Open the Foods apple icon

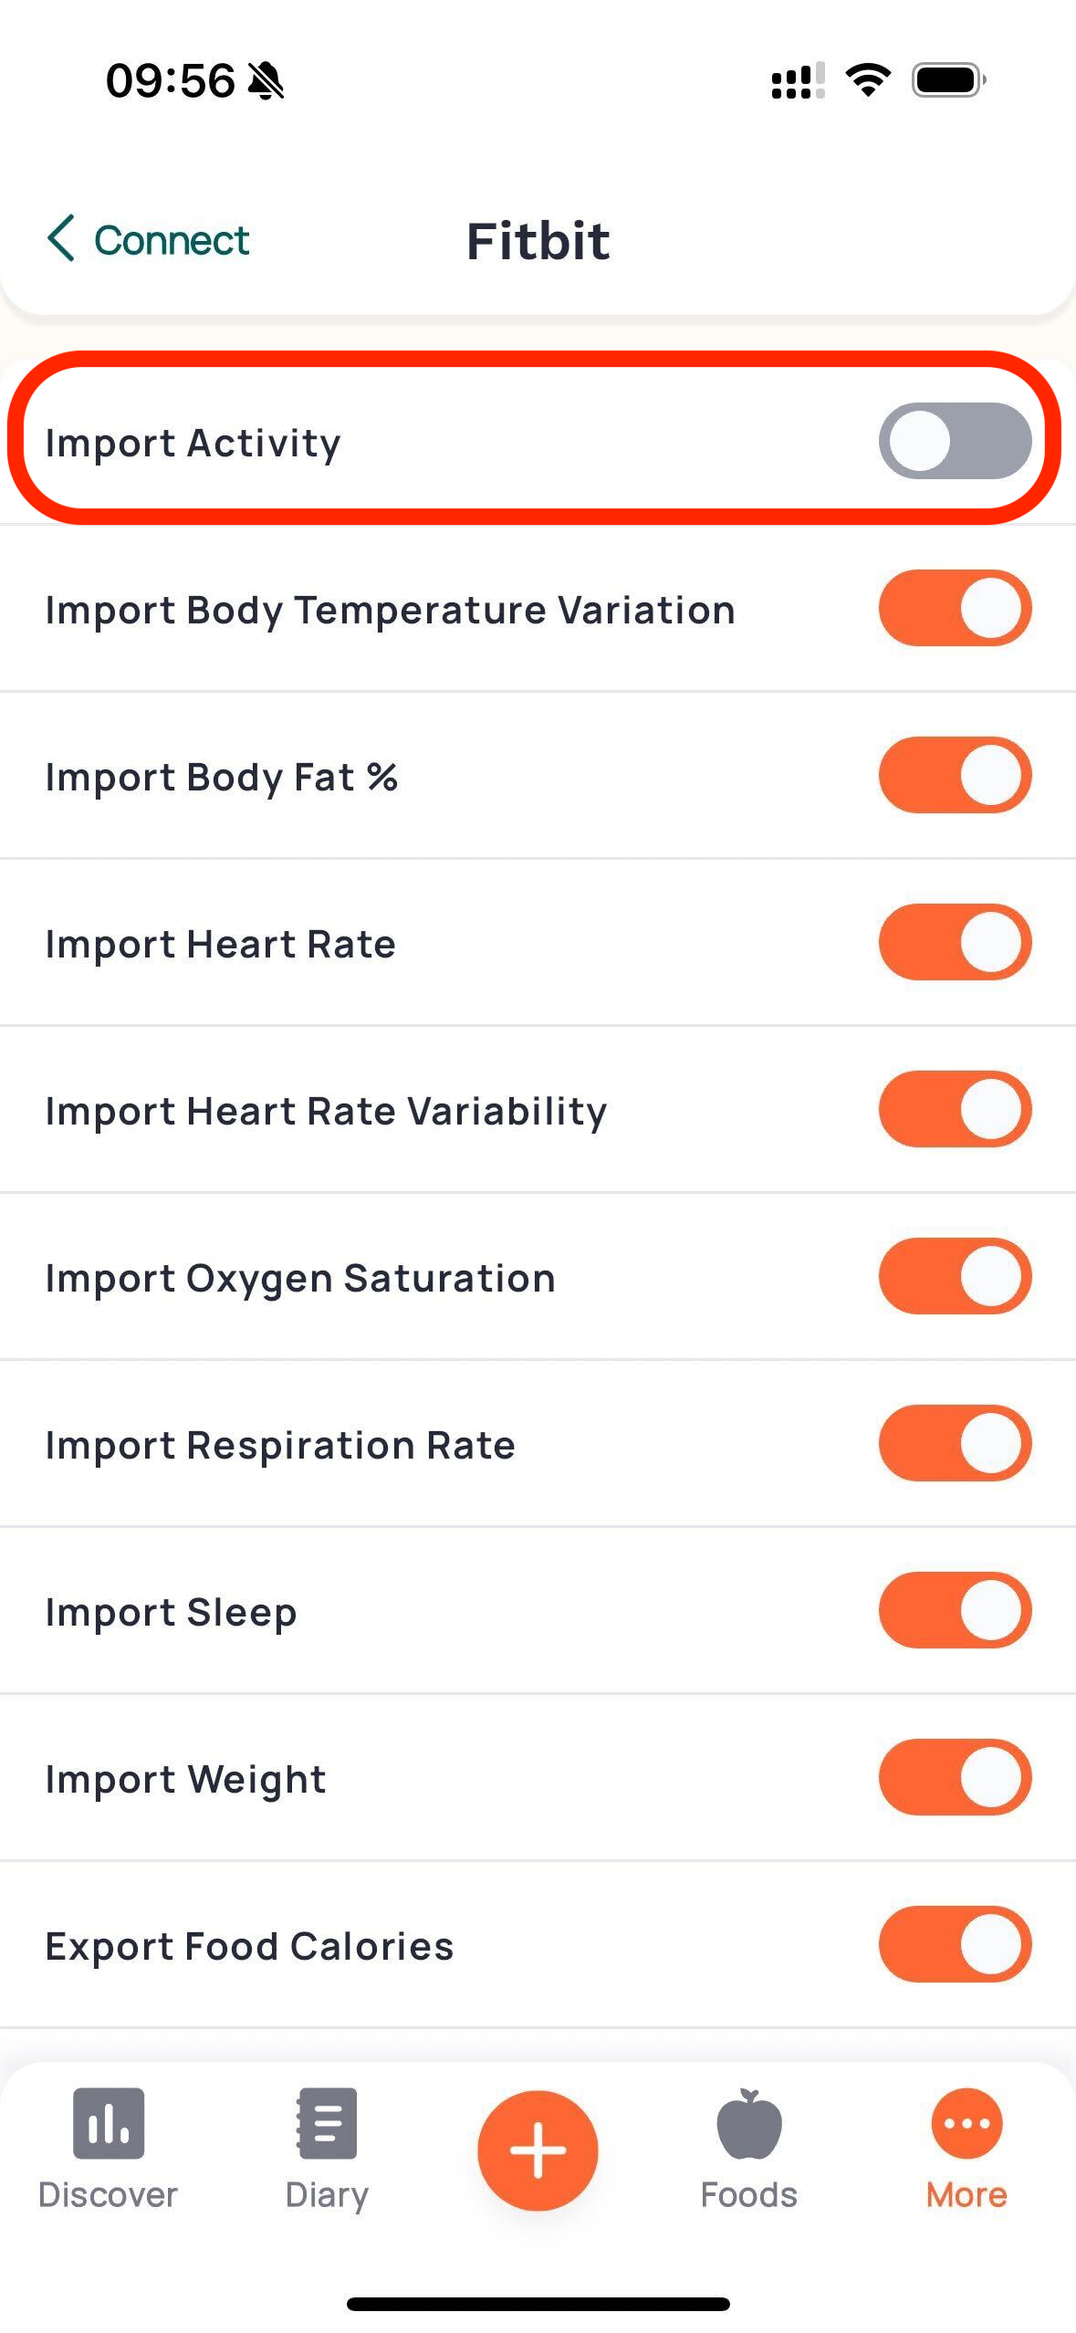point(749,2122)
